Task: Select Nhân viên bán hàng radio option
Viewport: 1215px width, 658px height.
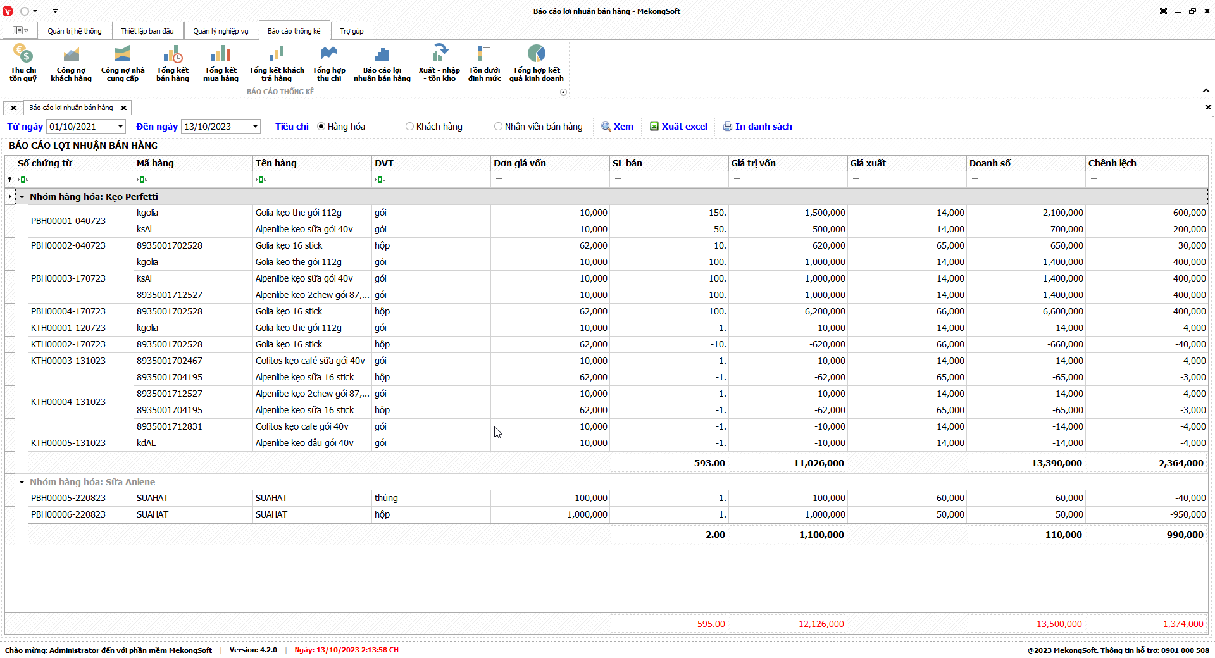Action: click(x=499, y=127)
